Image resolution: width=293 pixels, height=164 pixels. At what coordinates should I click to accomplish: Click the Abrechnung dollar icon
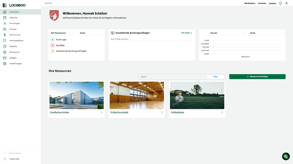[x=5, y=35]
